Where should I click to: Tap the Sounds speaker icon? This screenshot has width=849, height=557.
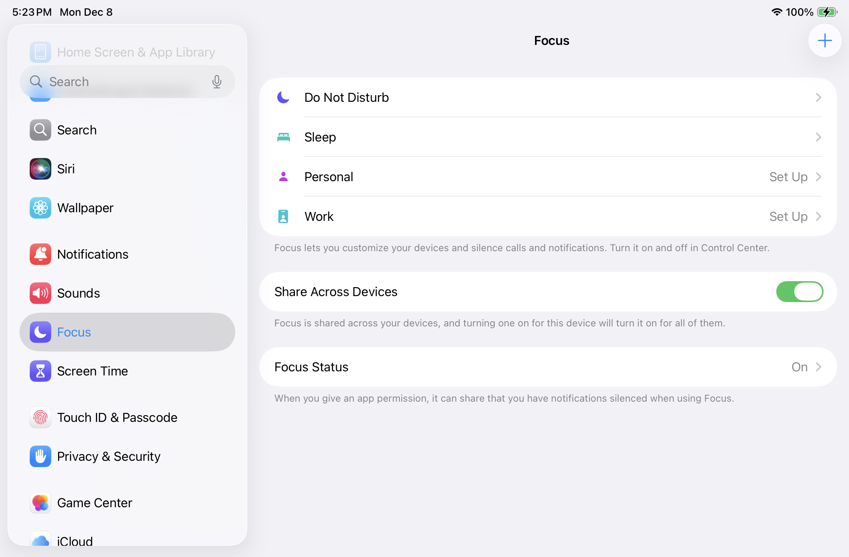pos(40,293)
